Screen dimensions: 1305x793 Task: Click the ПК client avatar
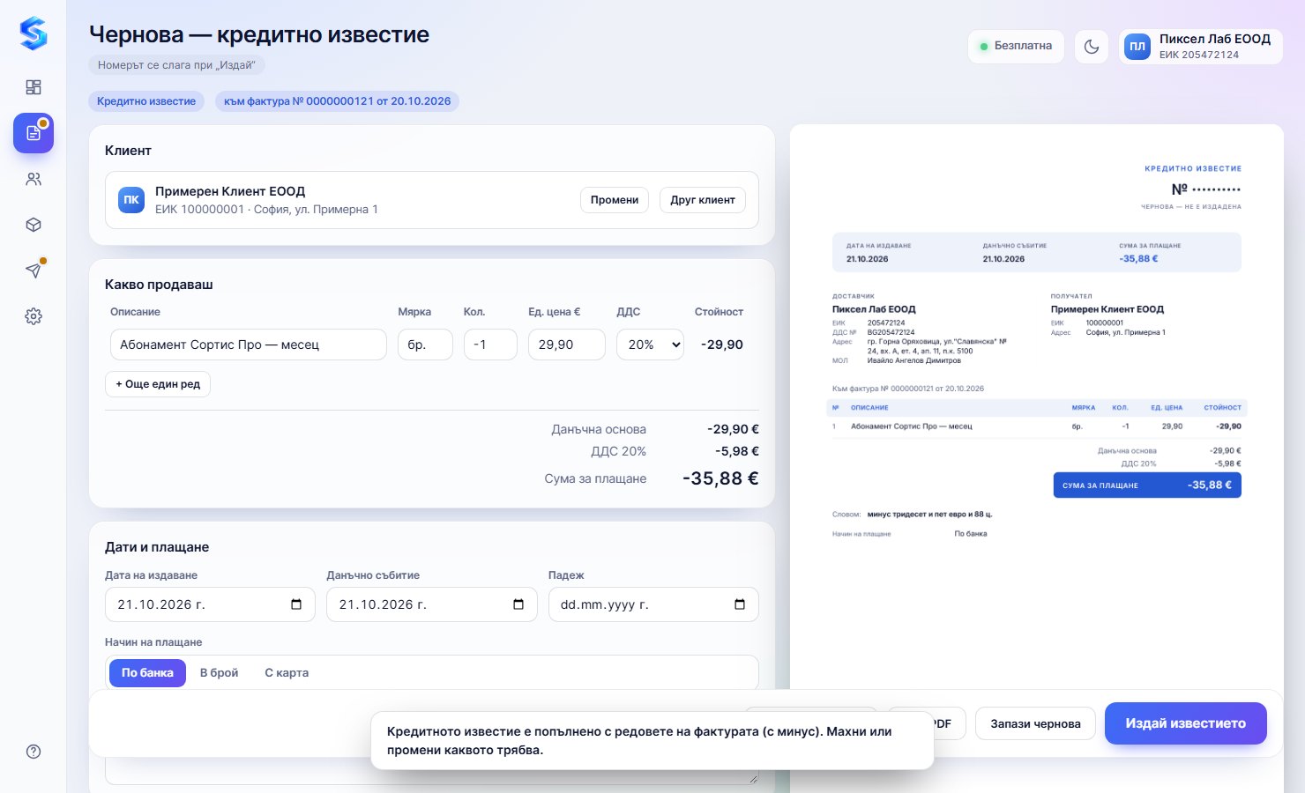131,200
